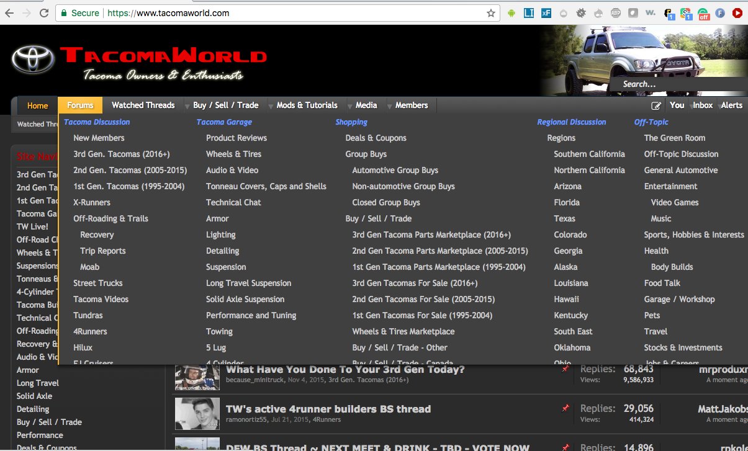Viewport: 748px width, 451px height.
Task: Expand the arrow between Media and Members
Action: (x=389, y=106)
